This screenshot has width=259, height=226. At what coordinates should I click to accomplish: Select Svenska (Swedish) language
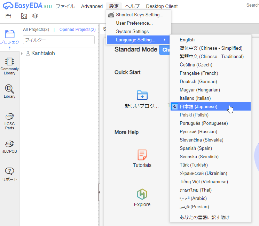pyautogui.click(x=210, y=156)
